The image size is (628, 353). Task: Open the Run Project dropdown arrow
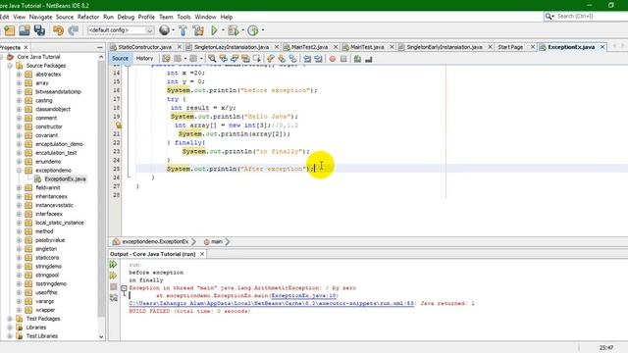click(223, 30)
